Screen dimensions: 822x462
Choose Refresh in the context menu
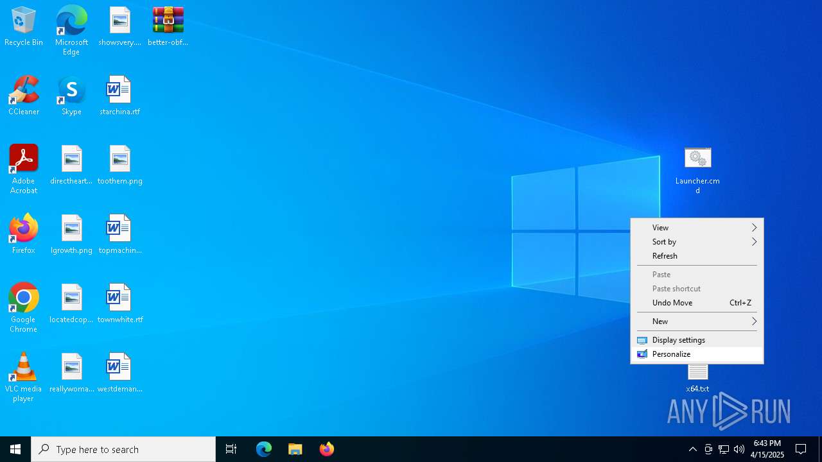697,256
